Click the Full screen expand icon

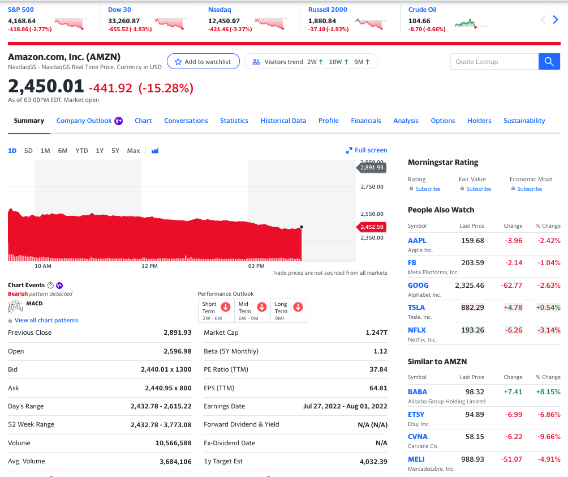coord(349,150)
